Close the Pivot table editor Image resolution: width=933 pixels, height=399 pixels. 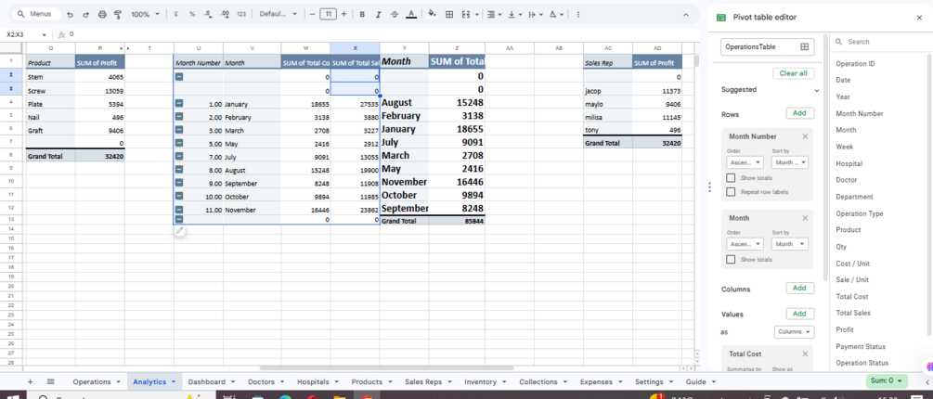(x=919, y=18)
